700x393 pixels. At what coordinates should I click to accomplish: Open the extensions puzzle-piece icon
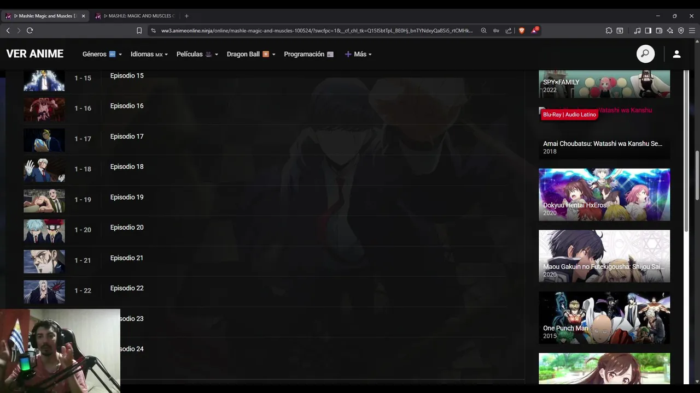tap(609, 31)
